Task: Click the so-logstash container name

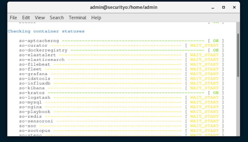Action: (x=35, y=97)
